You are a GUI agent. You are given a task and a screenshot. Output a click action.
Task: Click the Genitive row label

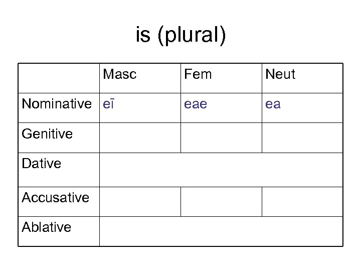tap(47, 134)
